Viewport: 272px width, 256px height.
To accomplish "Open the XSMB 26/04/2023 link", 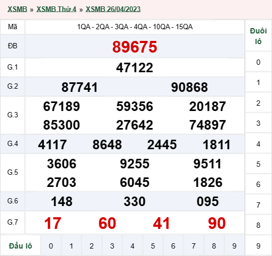I will (x=113, y=9).
